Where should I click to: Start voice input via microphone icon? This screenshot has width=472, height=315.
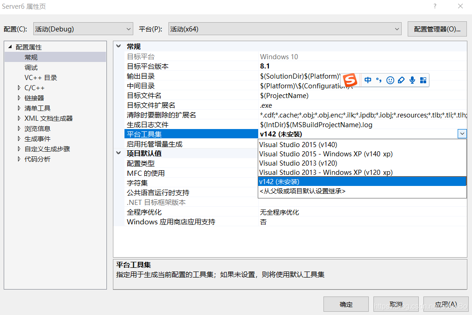point(412,80)
